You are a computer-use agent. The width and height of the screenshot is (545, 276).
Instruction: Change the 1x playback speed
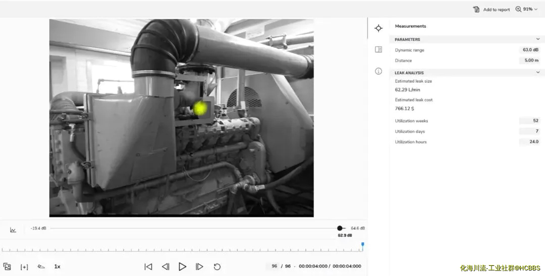tap(57, 266)
